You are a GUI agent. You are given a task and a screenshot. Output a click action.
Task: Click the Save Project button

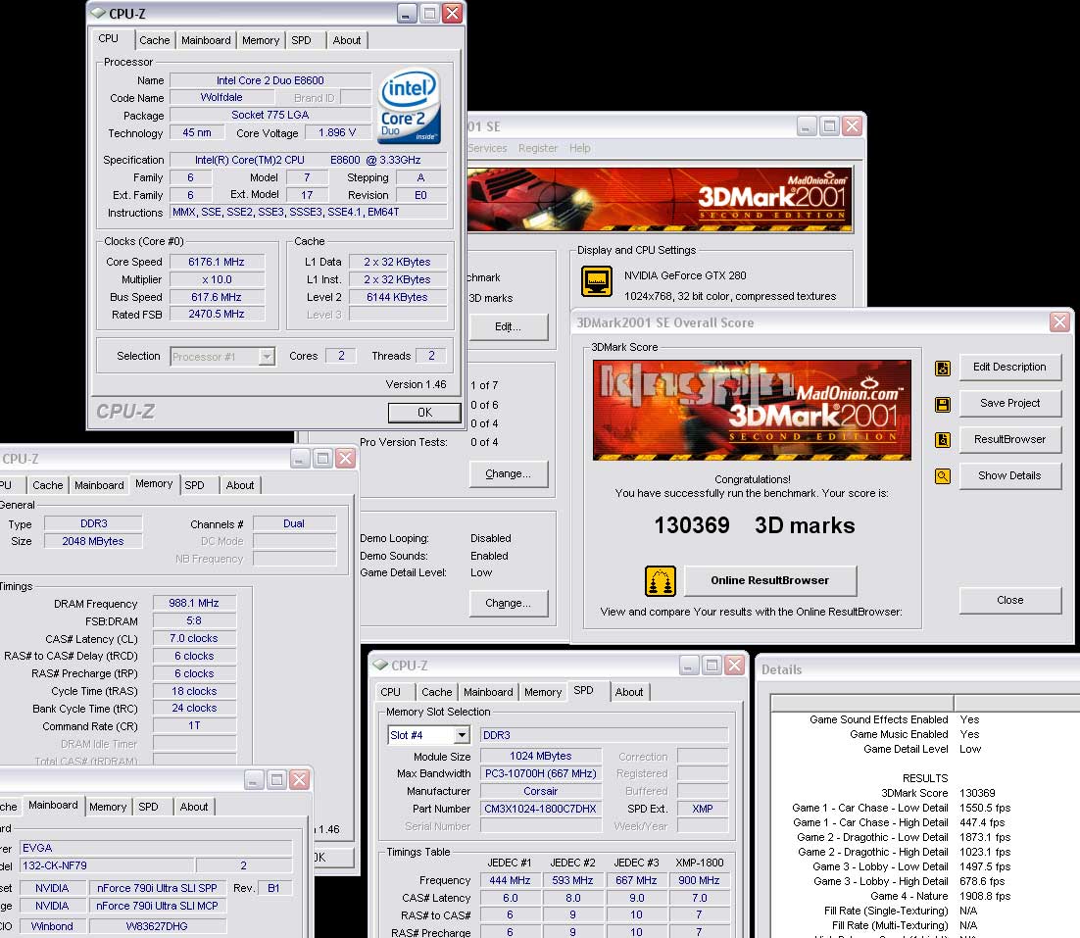point(1009,403)
